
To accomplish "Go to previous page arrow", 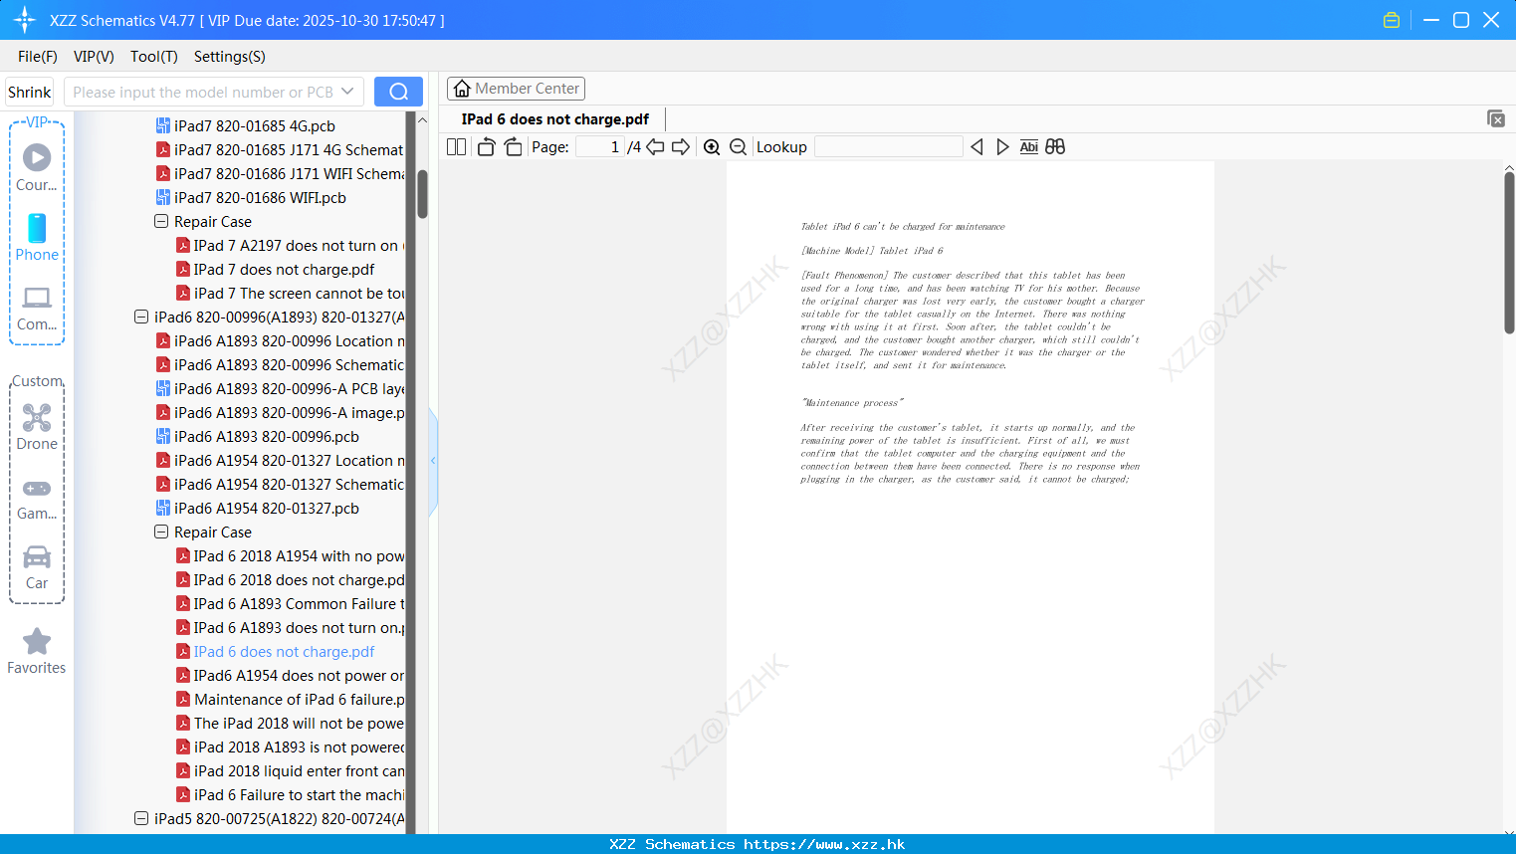I will click(655, 147).
